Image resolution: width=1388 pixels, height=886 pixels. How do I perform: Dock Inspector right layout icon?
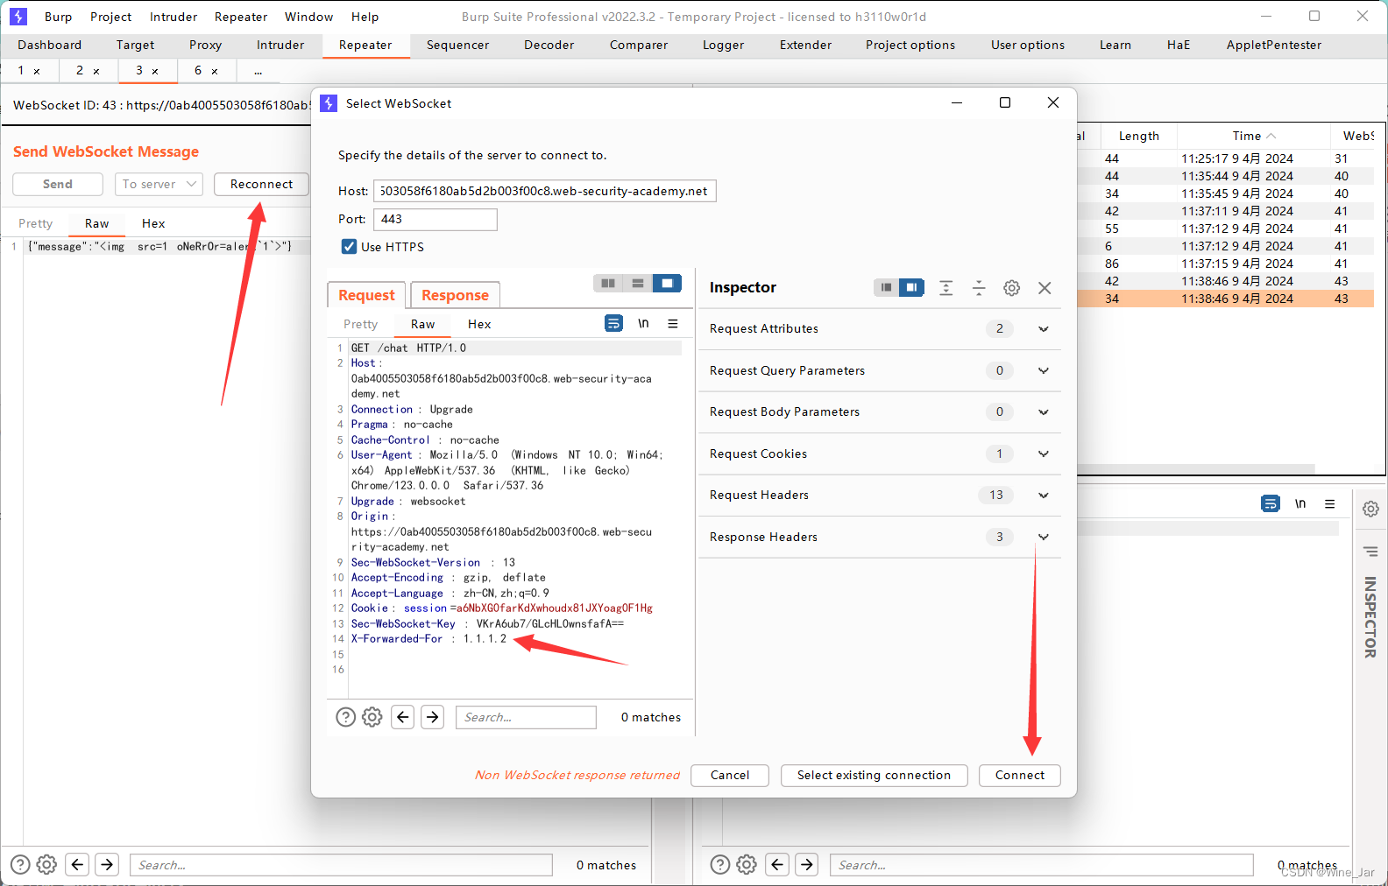point(912,287)
